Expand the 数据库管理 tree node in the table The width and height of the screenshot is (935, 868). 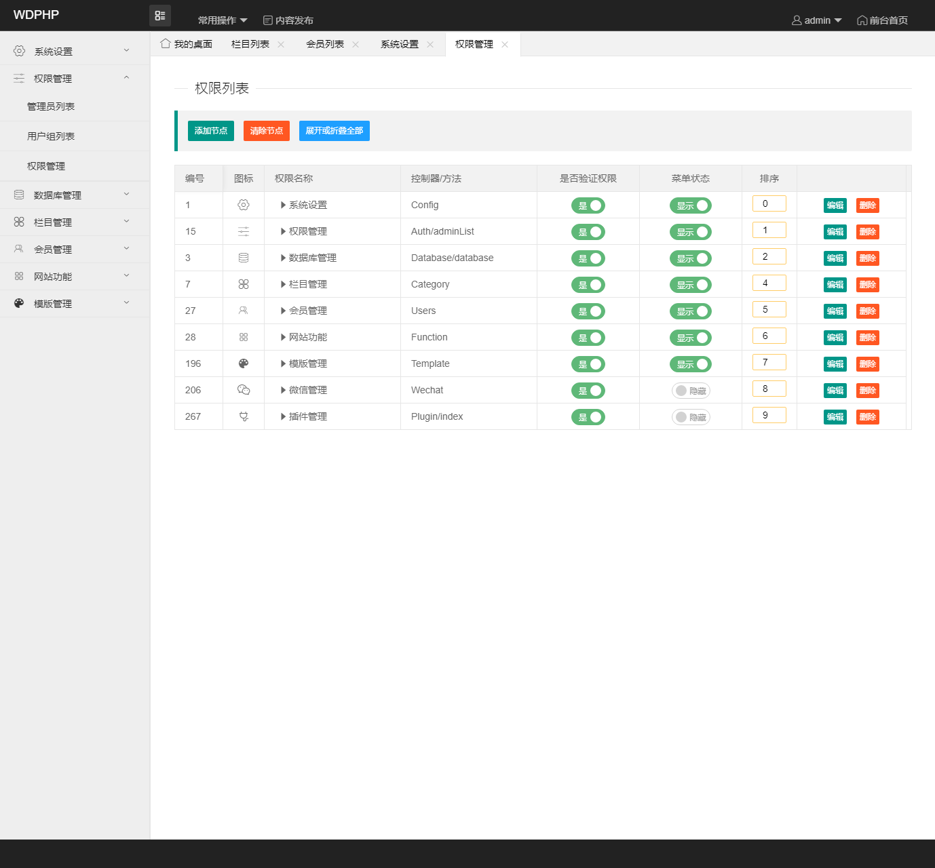coord(284,258)
